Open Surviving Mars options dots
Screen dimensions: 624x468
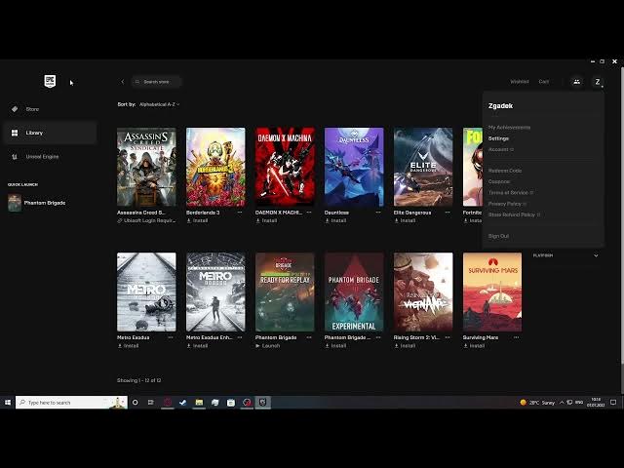click(516, 337)
